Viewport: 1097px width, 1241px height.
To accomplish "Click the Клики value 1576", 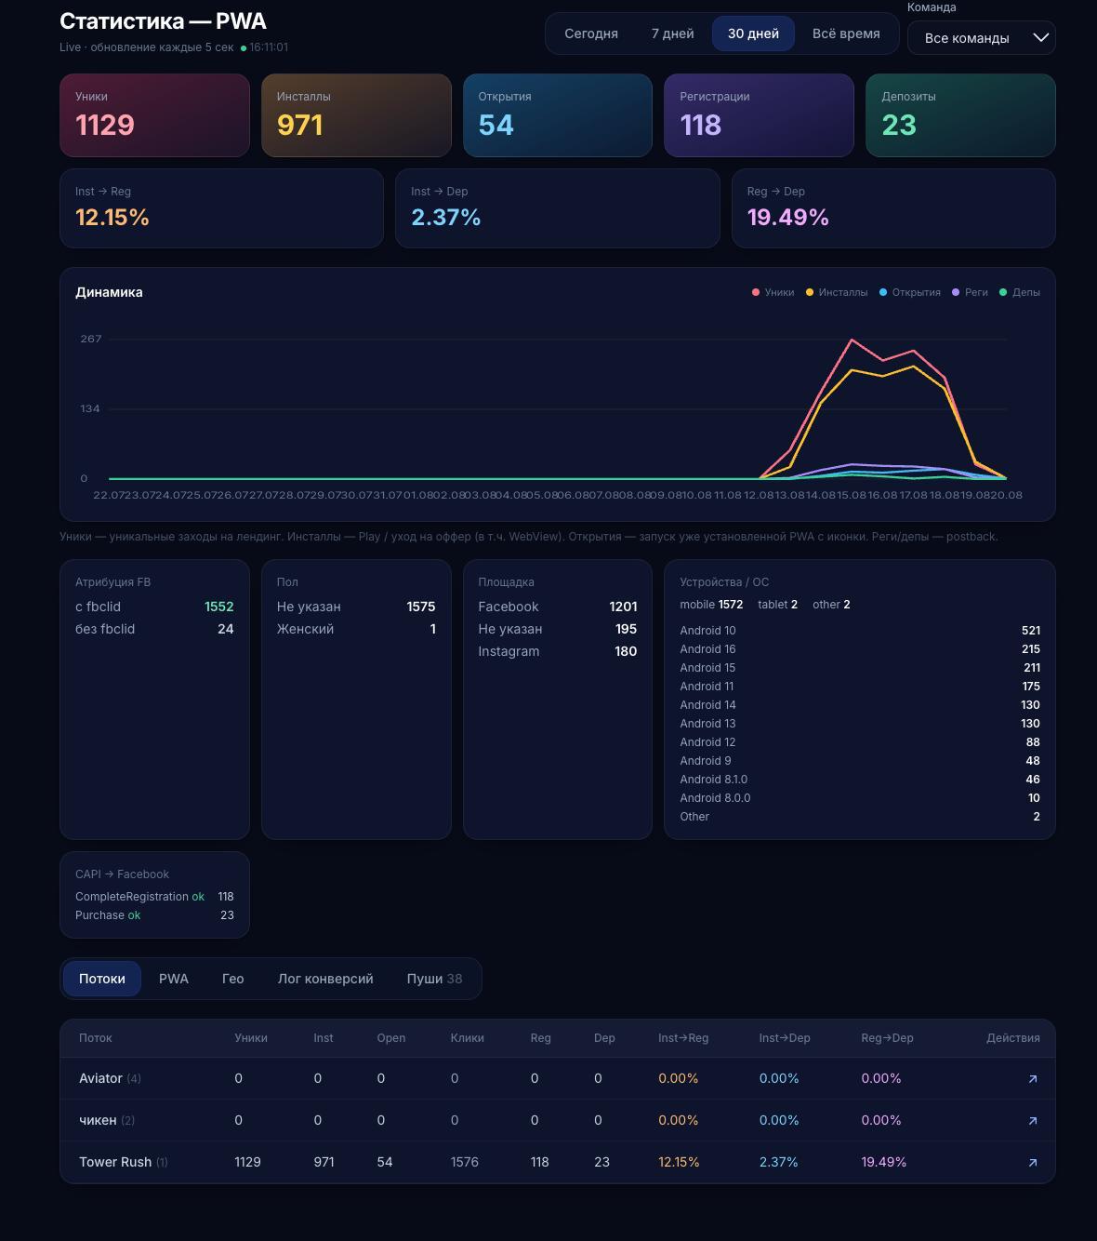I will coord(465,1162).
